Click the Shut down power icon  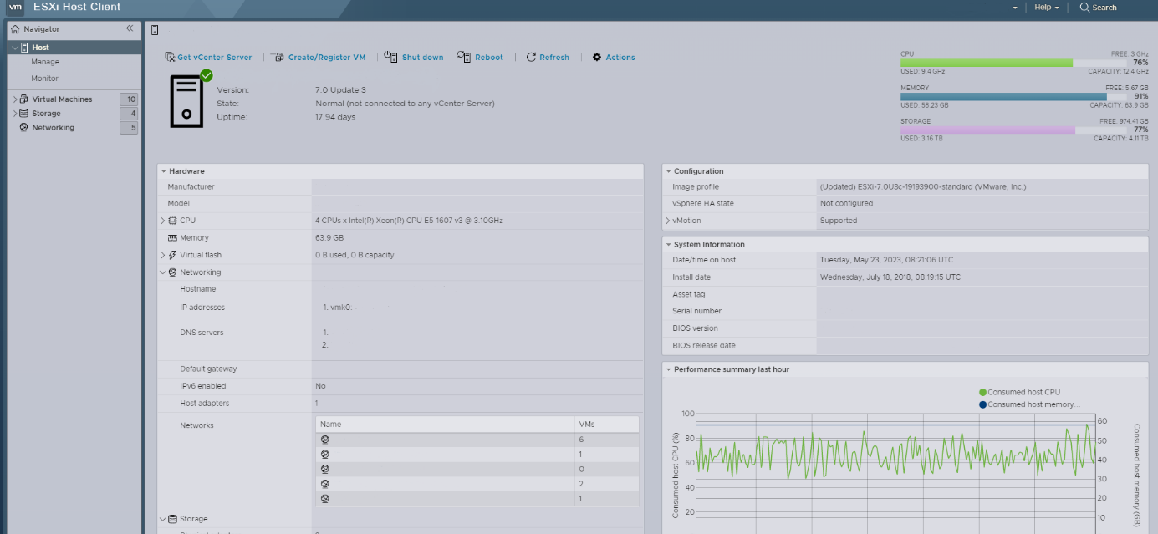tap(390, 57)
